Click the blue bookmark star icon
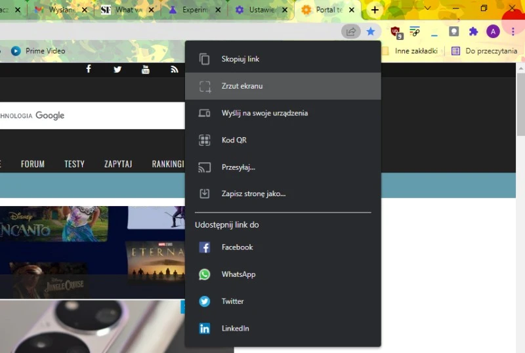This screenshot has height=353, width=525. click(371, 31)
